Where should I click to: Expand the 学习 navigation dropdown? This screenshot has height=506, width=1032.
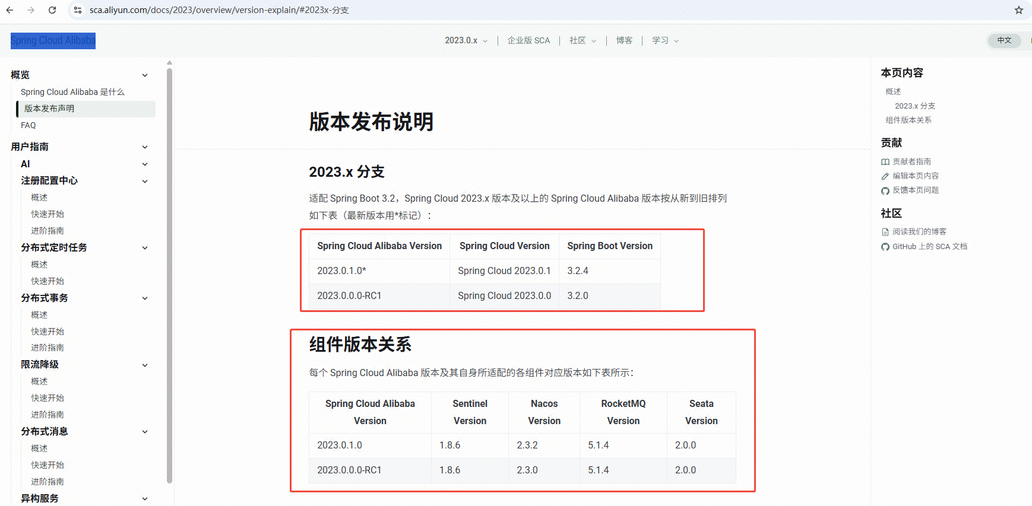point(665,40)
